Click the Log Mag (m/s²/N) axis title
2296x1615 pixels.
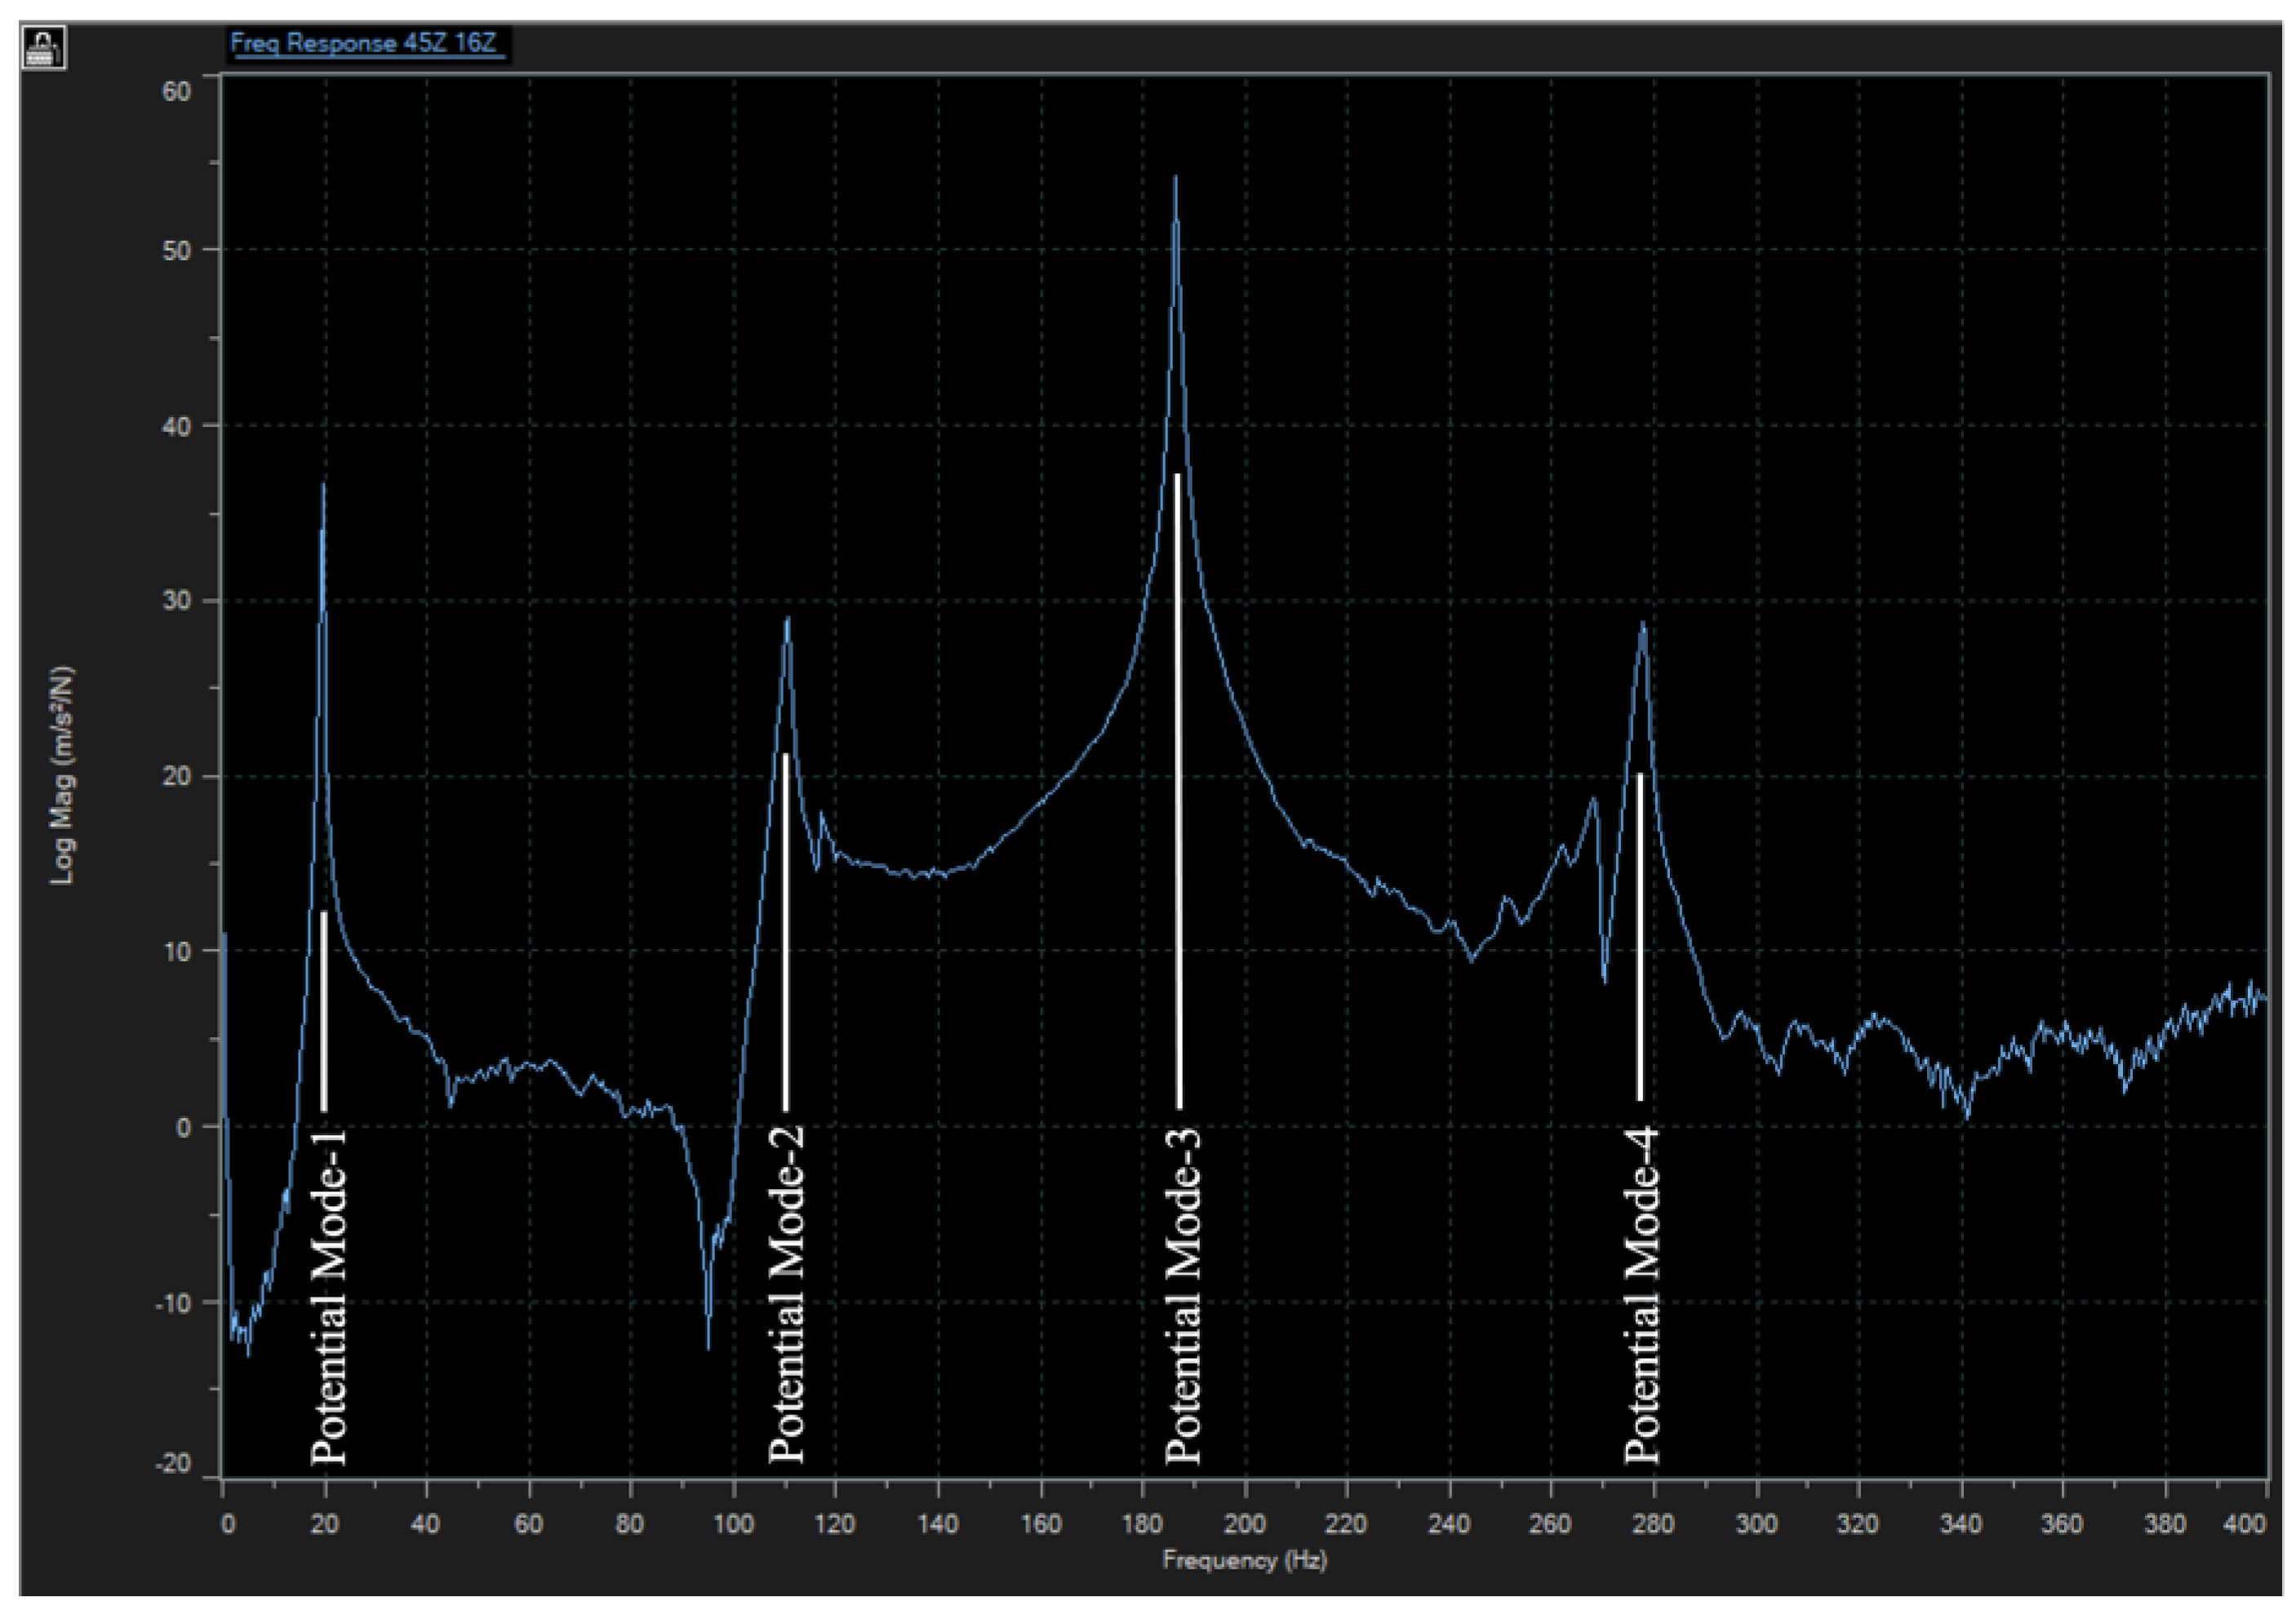pyautogui.click(x=63, y=775)
